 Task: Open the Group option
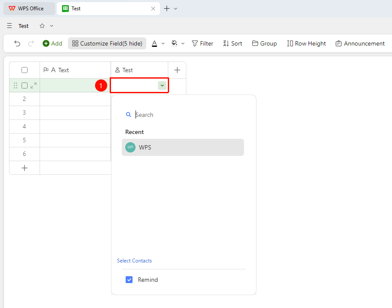click(264, 43)
